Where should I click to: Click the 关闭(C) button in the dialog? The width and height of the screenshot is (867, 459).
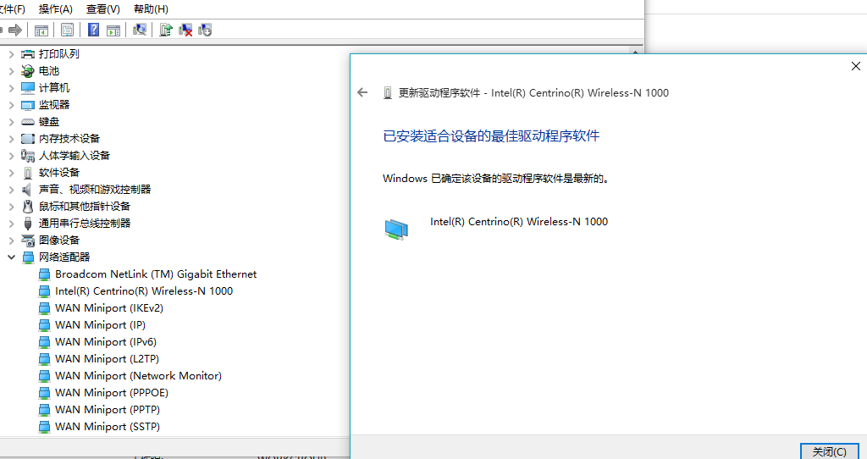pos(830,451)
